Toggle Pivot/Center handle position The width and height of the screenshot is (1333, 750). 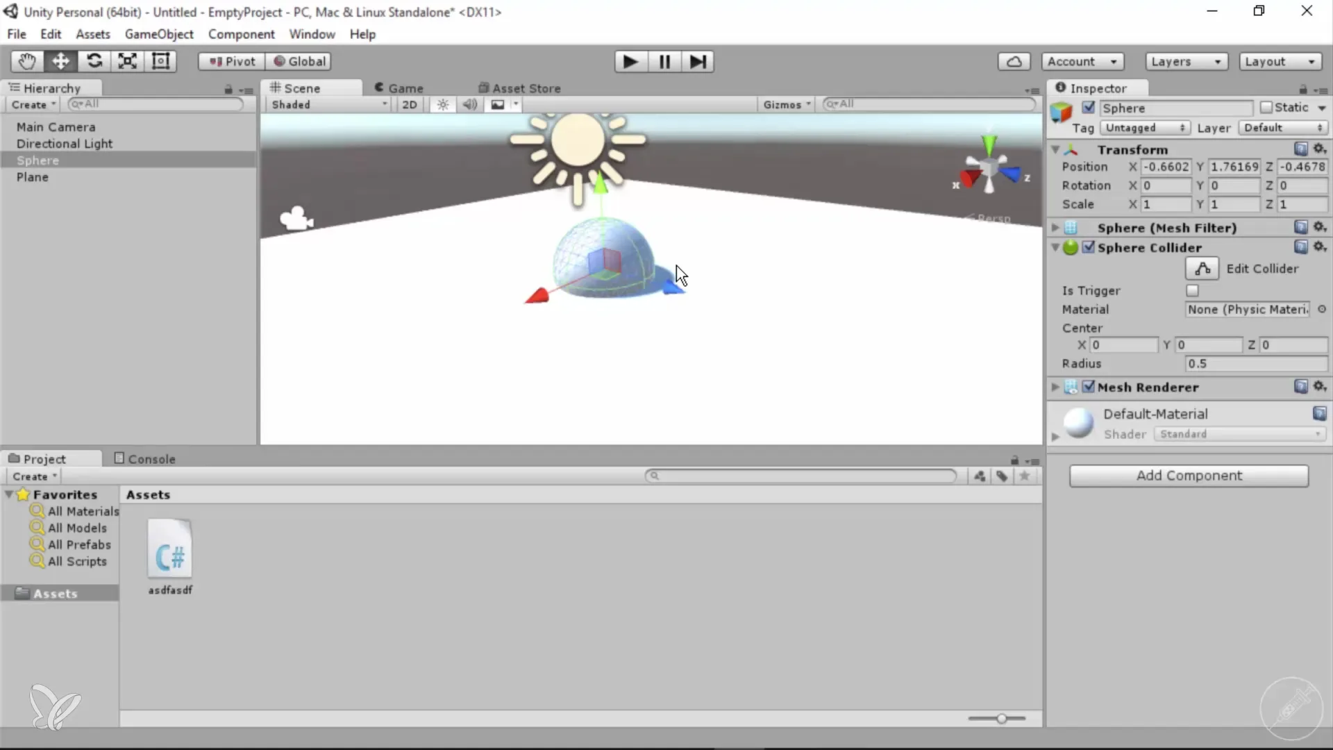[232, 61]
